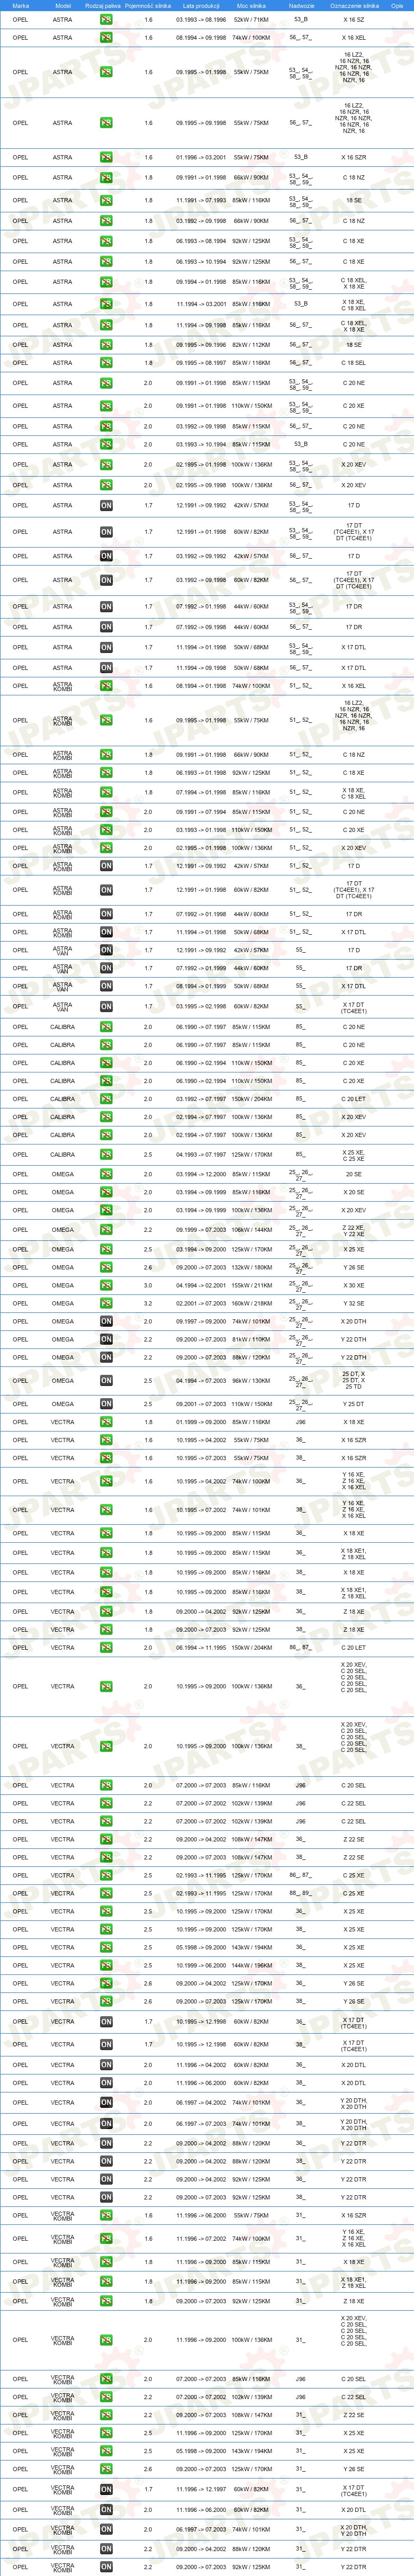
Task: Click petrol icon in Astra X 16 SZR row
Action: pyautogui.click(x=106, y=157)
